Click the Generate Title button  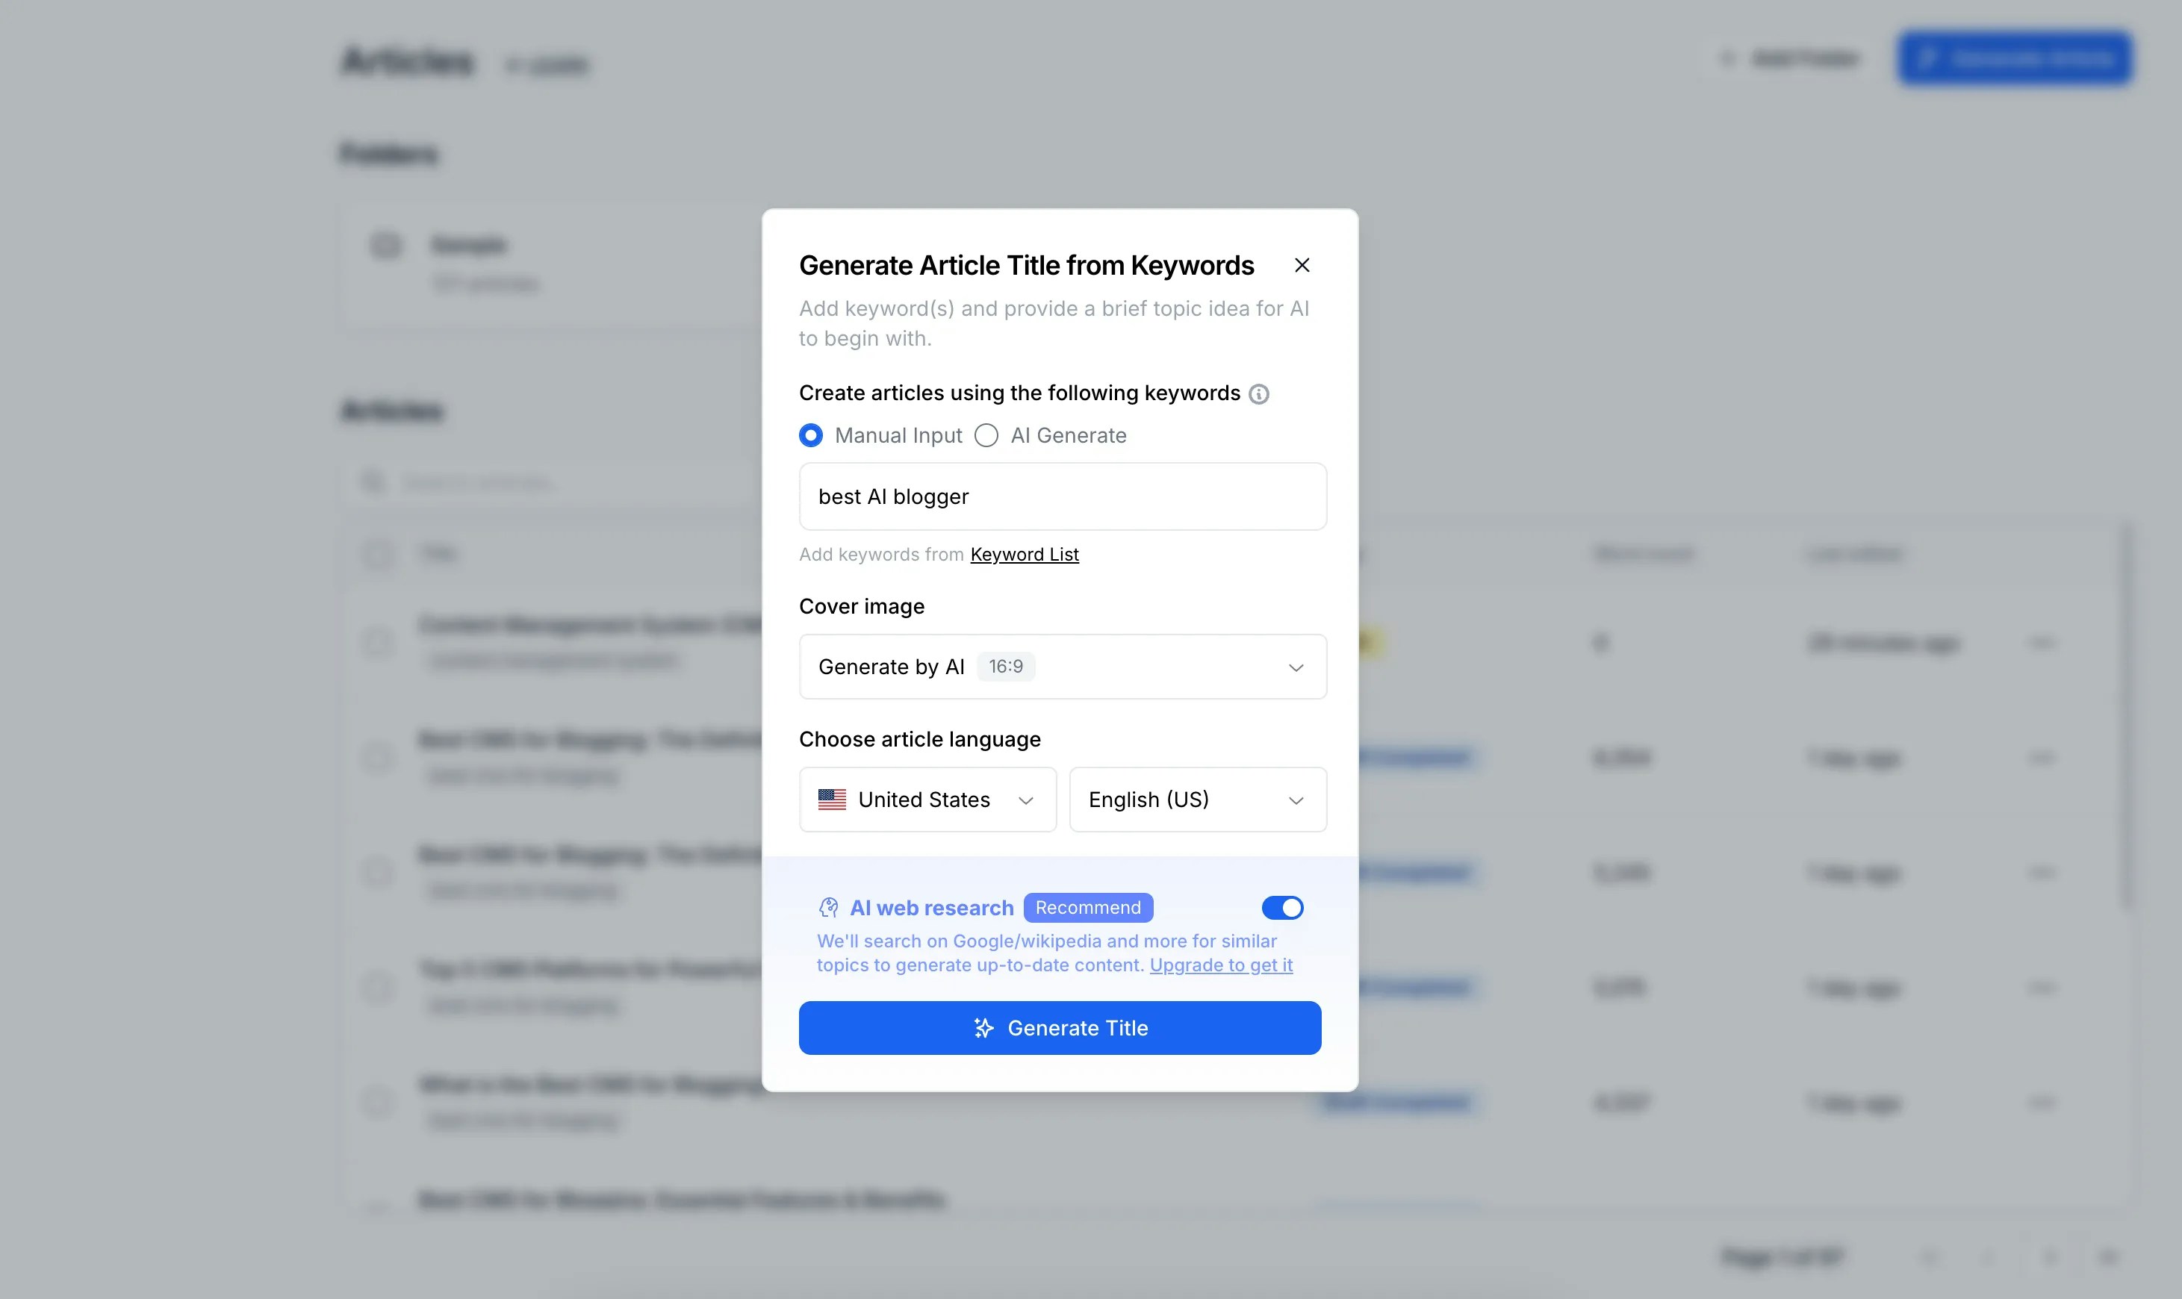[x=1060, y=1028]
